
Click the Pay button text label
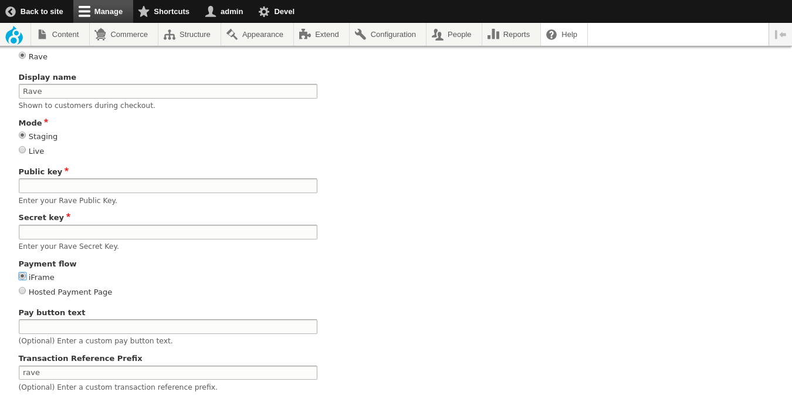point(52,312)
